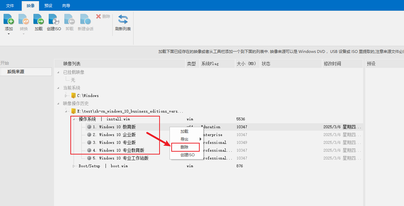Open the 导出 submenu in context menu
Viewport: 404px width, 206px height.
click(x=184, y=139)
